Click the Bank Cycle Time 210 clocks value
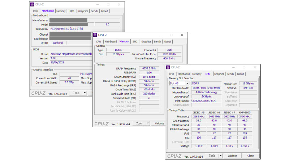This screenshot has width=289, height=162. pos(149,94)
